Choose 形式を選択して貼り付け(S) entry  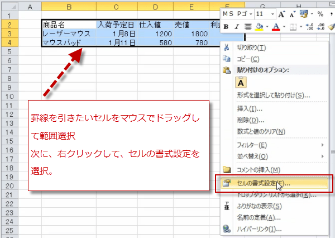274,95
